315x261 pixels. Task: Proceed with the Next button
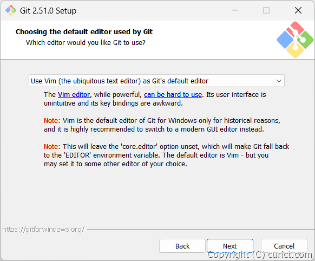click(x=230, y=246)
